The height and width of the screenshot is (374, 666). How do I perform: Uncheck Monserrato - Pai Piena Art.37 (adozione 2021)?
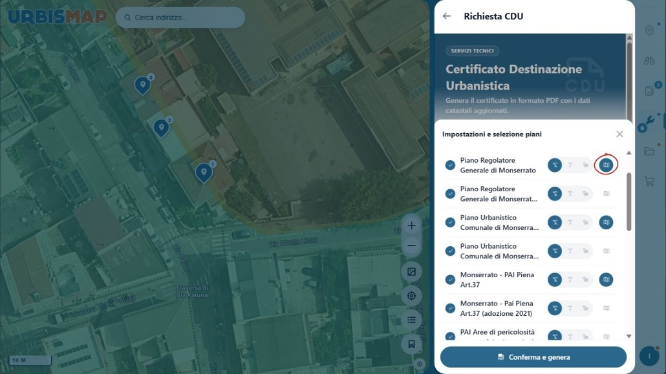(x=450, y=308)
